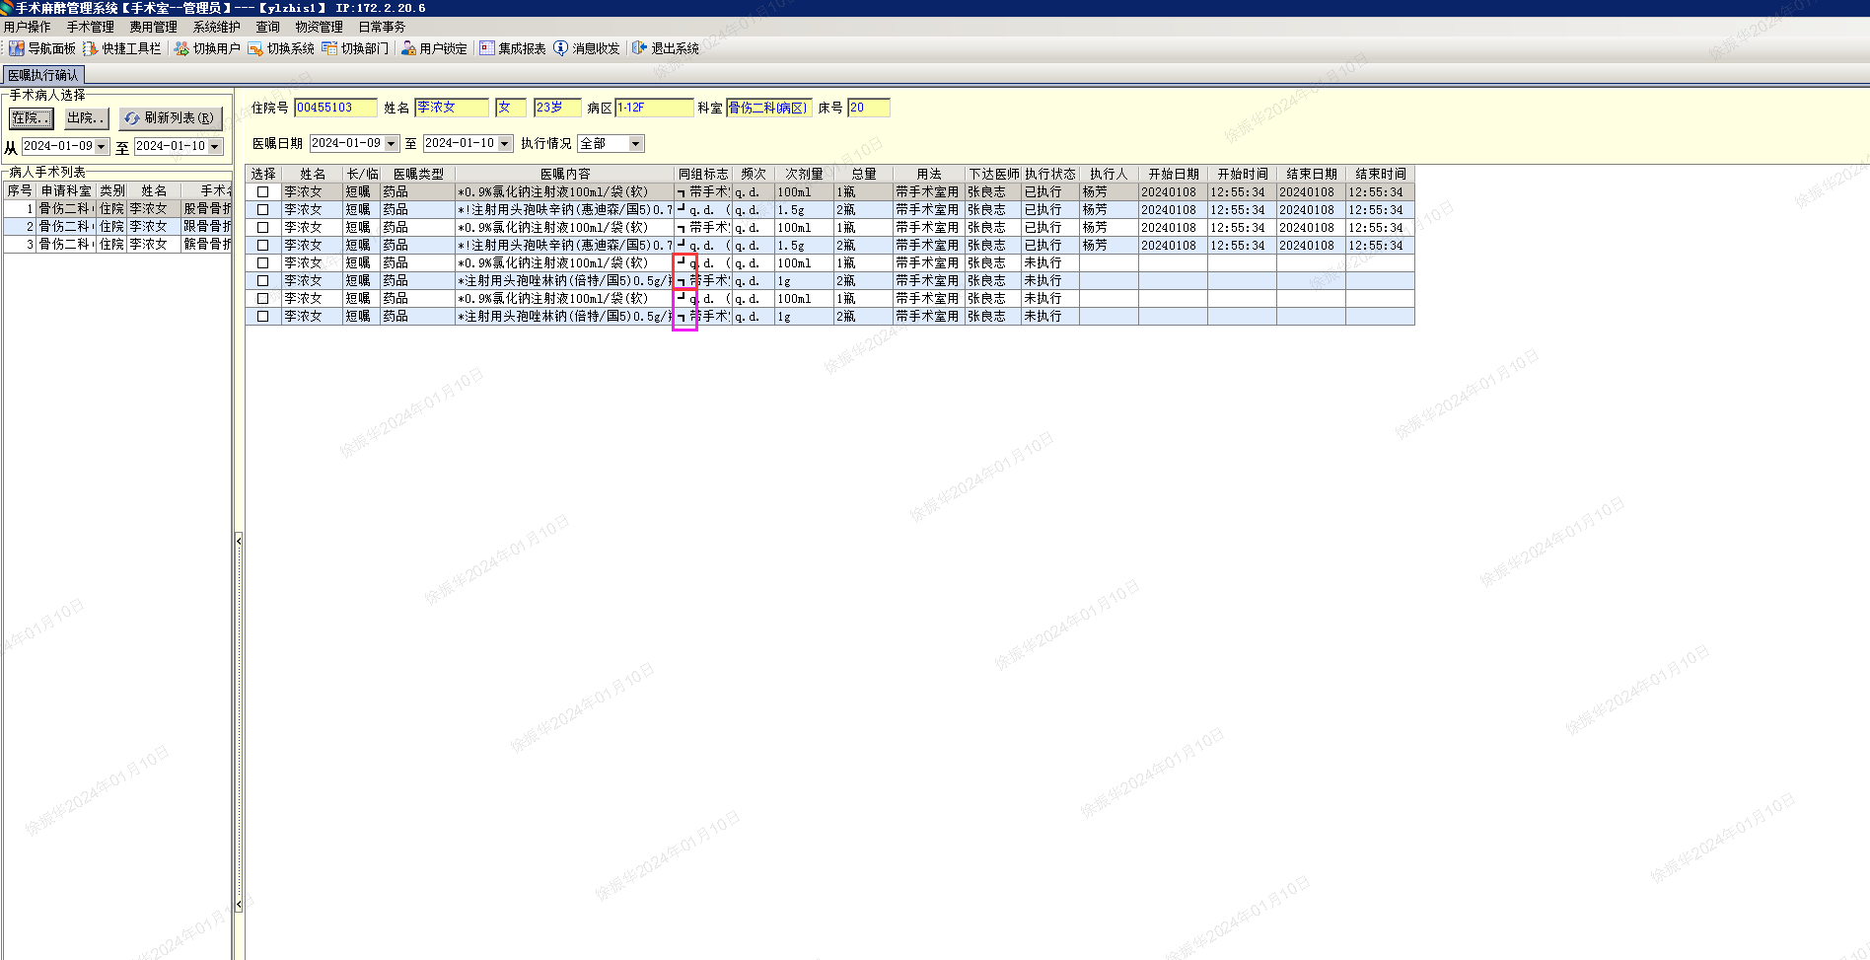Open the 用户操作 menu
1870x960 pixels.
pos(28,27)
